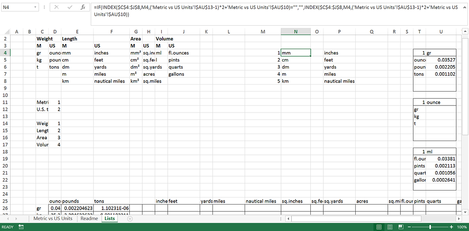Click the 'Area' heading cell
469x231 pixels.
[x=136, y=39]
